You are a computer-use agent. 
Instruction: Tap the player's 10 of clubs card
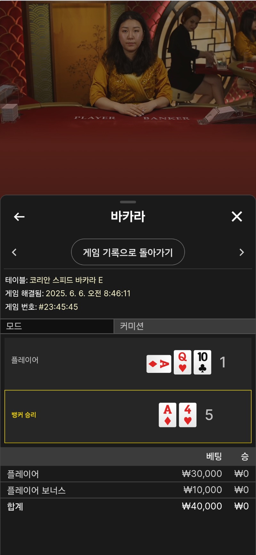pos(202,362)
